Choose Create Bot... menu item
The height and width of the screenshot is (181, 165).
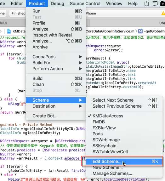pyautogui.click(x=56, y=116)
